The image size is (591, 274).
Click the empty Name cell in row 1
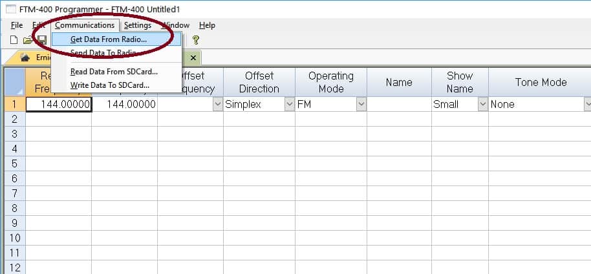pos(399,105)
